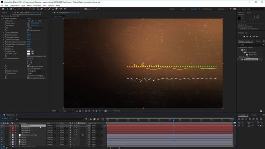Image resolution: width=265 pixels, height=149 pixels.
Task: Open the Path dropdown set to None
Action: pyautogui.click(x=36, y=28)
